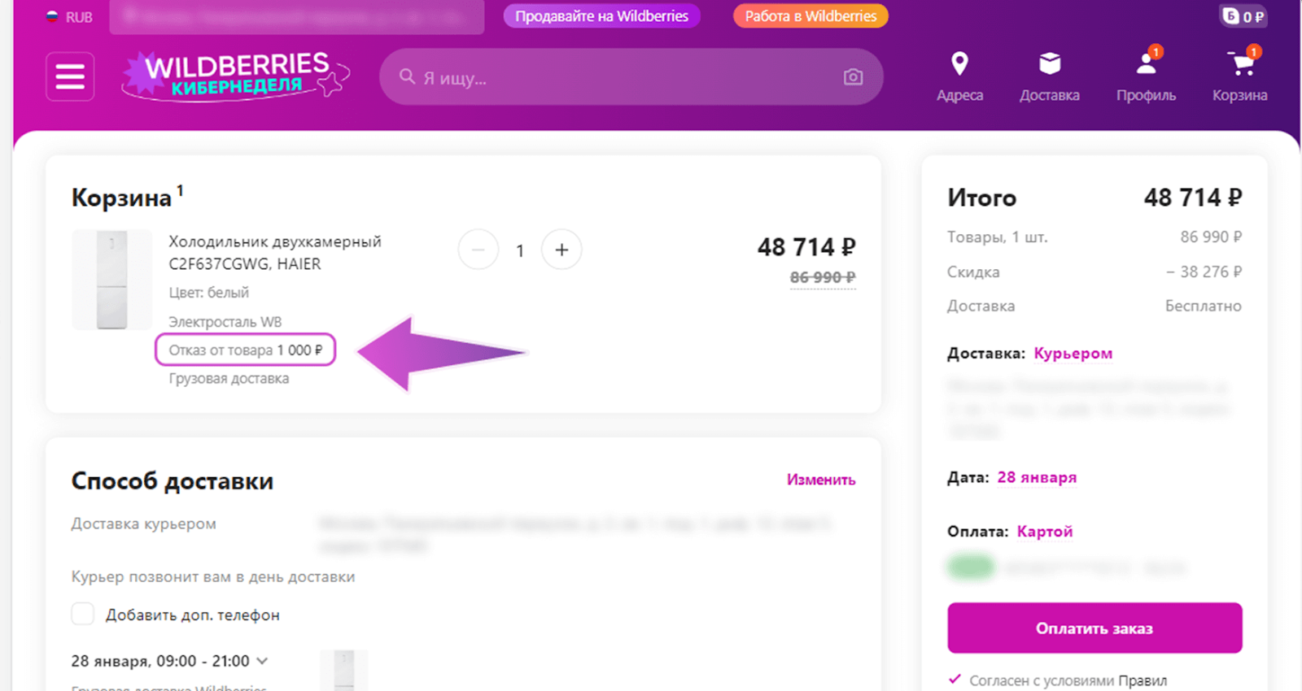Click the Wildberries logo
Screen dimensions: 1302x691
236,76
